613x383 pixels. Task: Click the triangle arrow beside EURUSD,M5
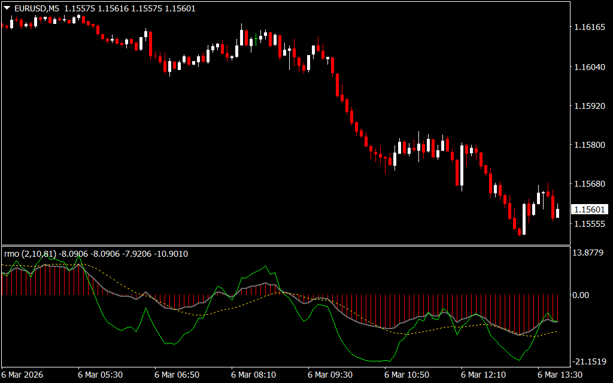tap(7, 8)
